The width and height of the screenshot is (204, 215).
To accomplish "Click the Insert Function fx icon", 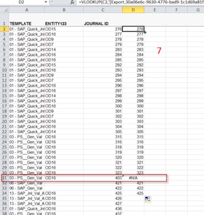I will pos(72,2).
